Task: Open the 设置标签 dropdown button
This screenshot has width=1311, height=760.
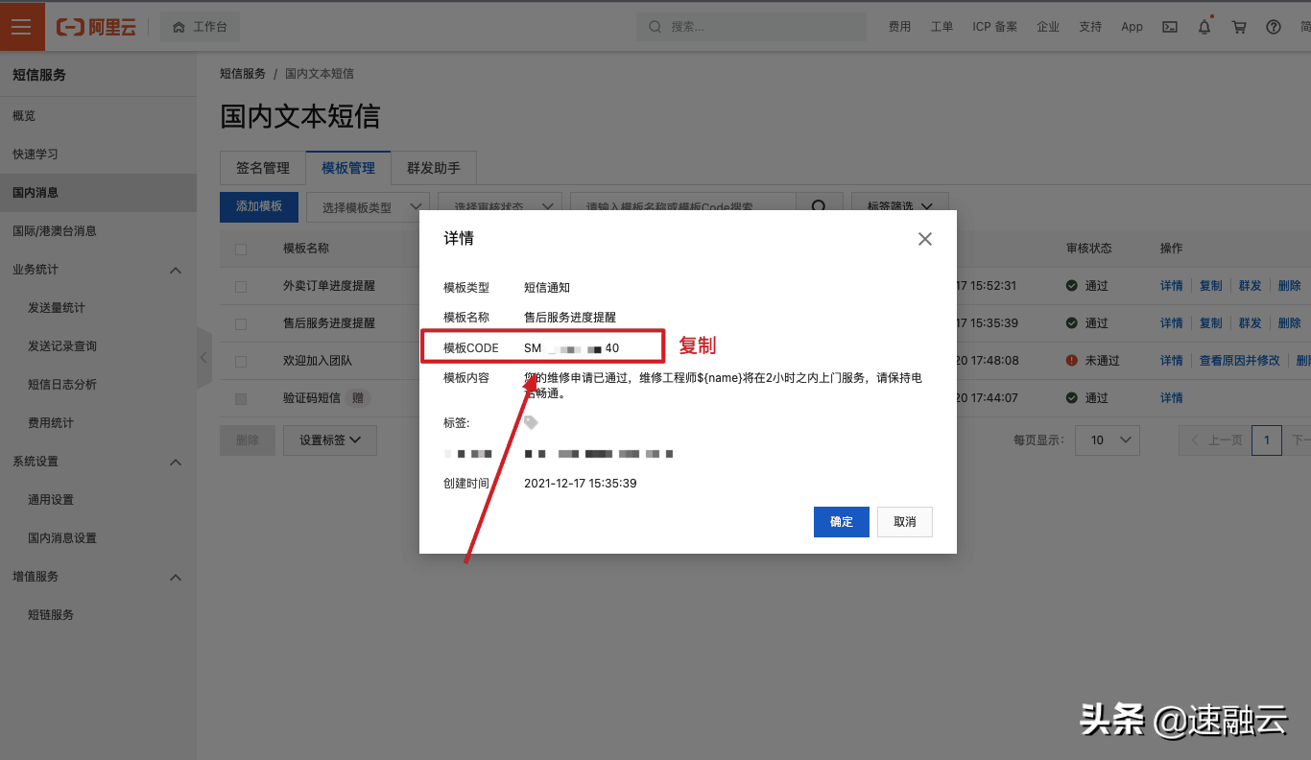Action: coord(330,440)
